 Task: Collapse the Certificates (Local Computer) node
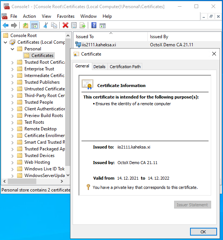click(5, 42)
